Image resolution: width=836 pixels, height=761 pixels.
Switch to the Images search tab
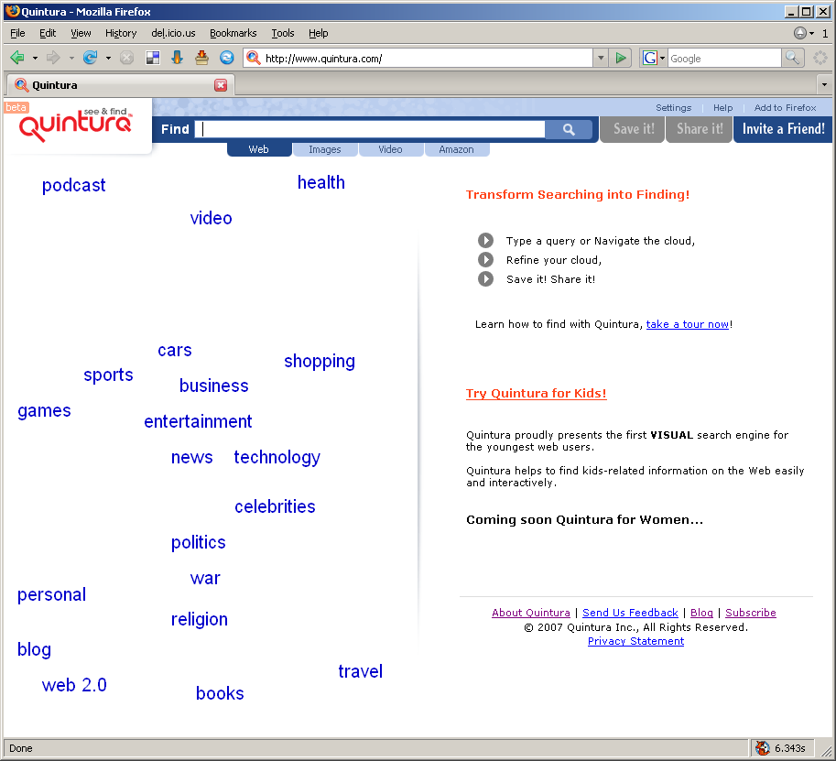coord(325,149)
